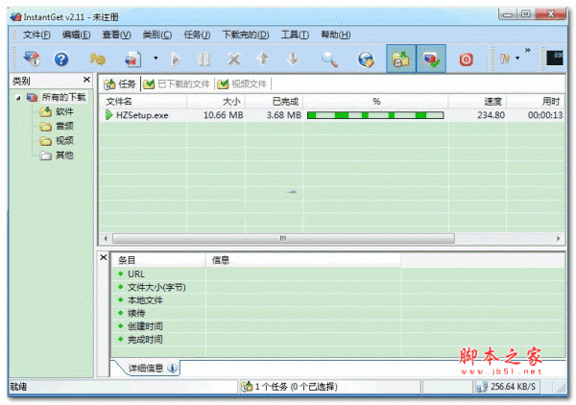Switch to the 视频文件 tab
The height and width of the screenshot is (405, 576).
[x=242, y=84]
